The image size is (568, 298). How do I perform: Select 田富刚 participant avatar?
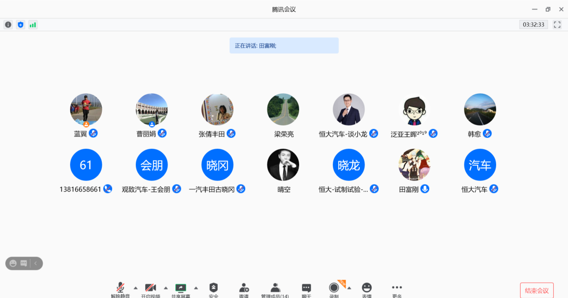tap(414, 165)
